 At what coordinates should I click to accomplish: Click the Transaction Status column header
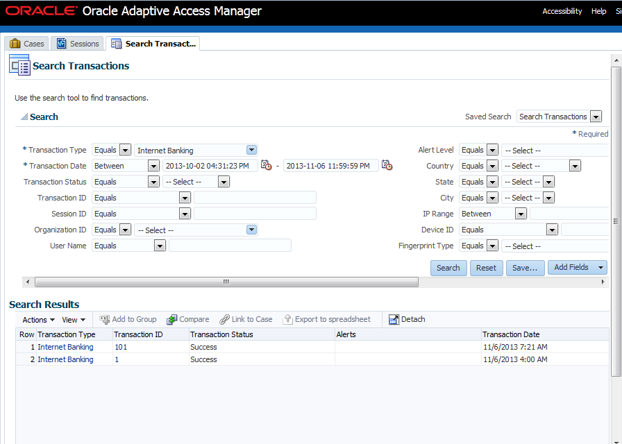pos(262,334)
